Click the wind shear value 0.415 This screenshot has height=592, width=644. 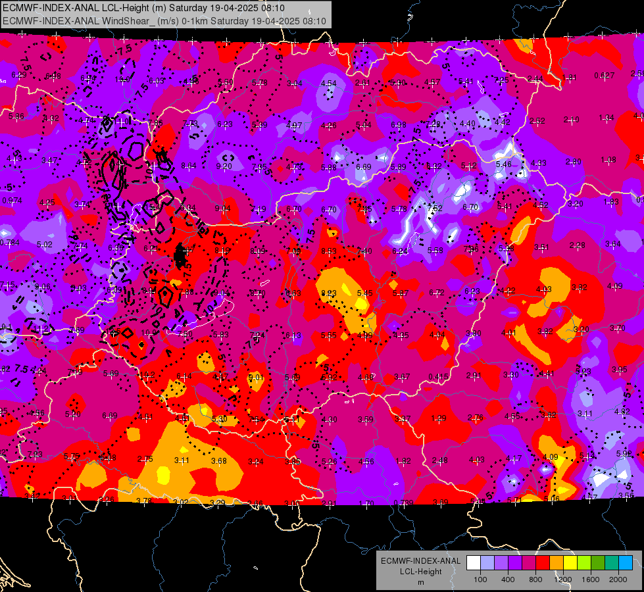pyautogui.click(x=438, y=377)
